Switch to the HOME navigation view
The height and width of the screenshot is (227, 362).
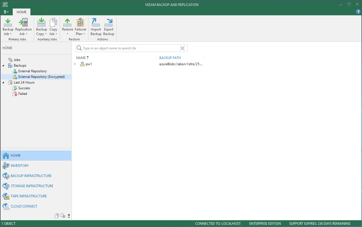coord(36,156)
